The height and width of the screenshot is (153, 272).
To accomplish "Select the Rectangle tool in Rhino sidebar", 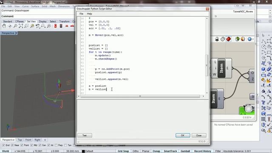I will coord(269,52).
